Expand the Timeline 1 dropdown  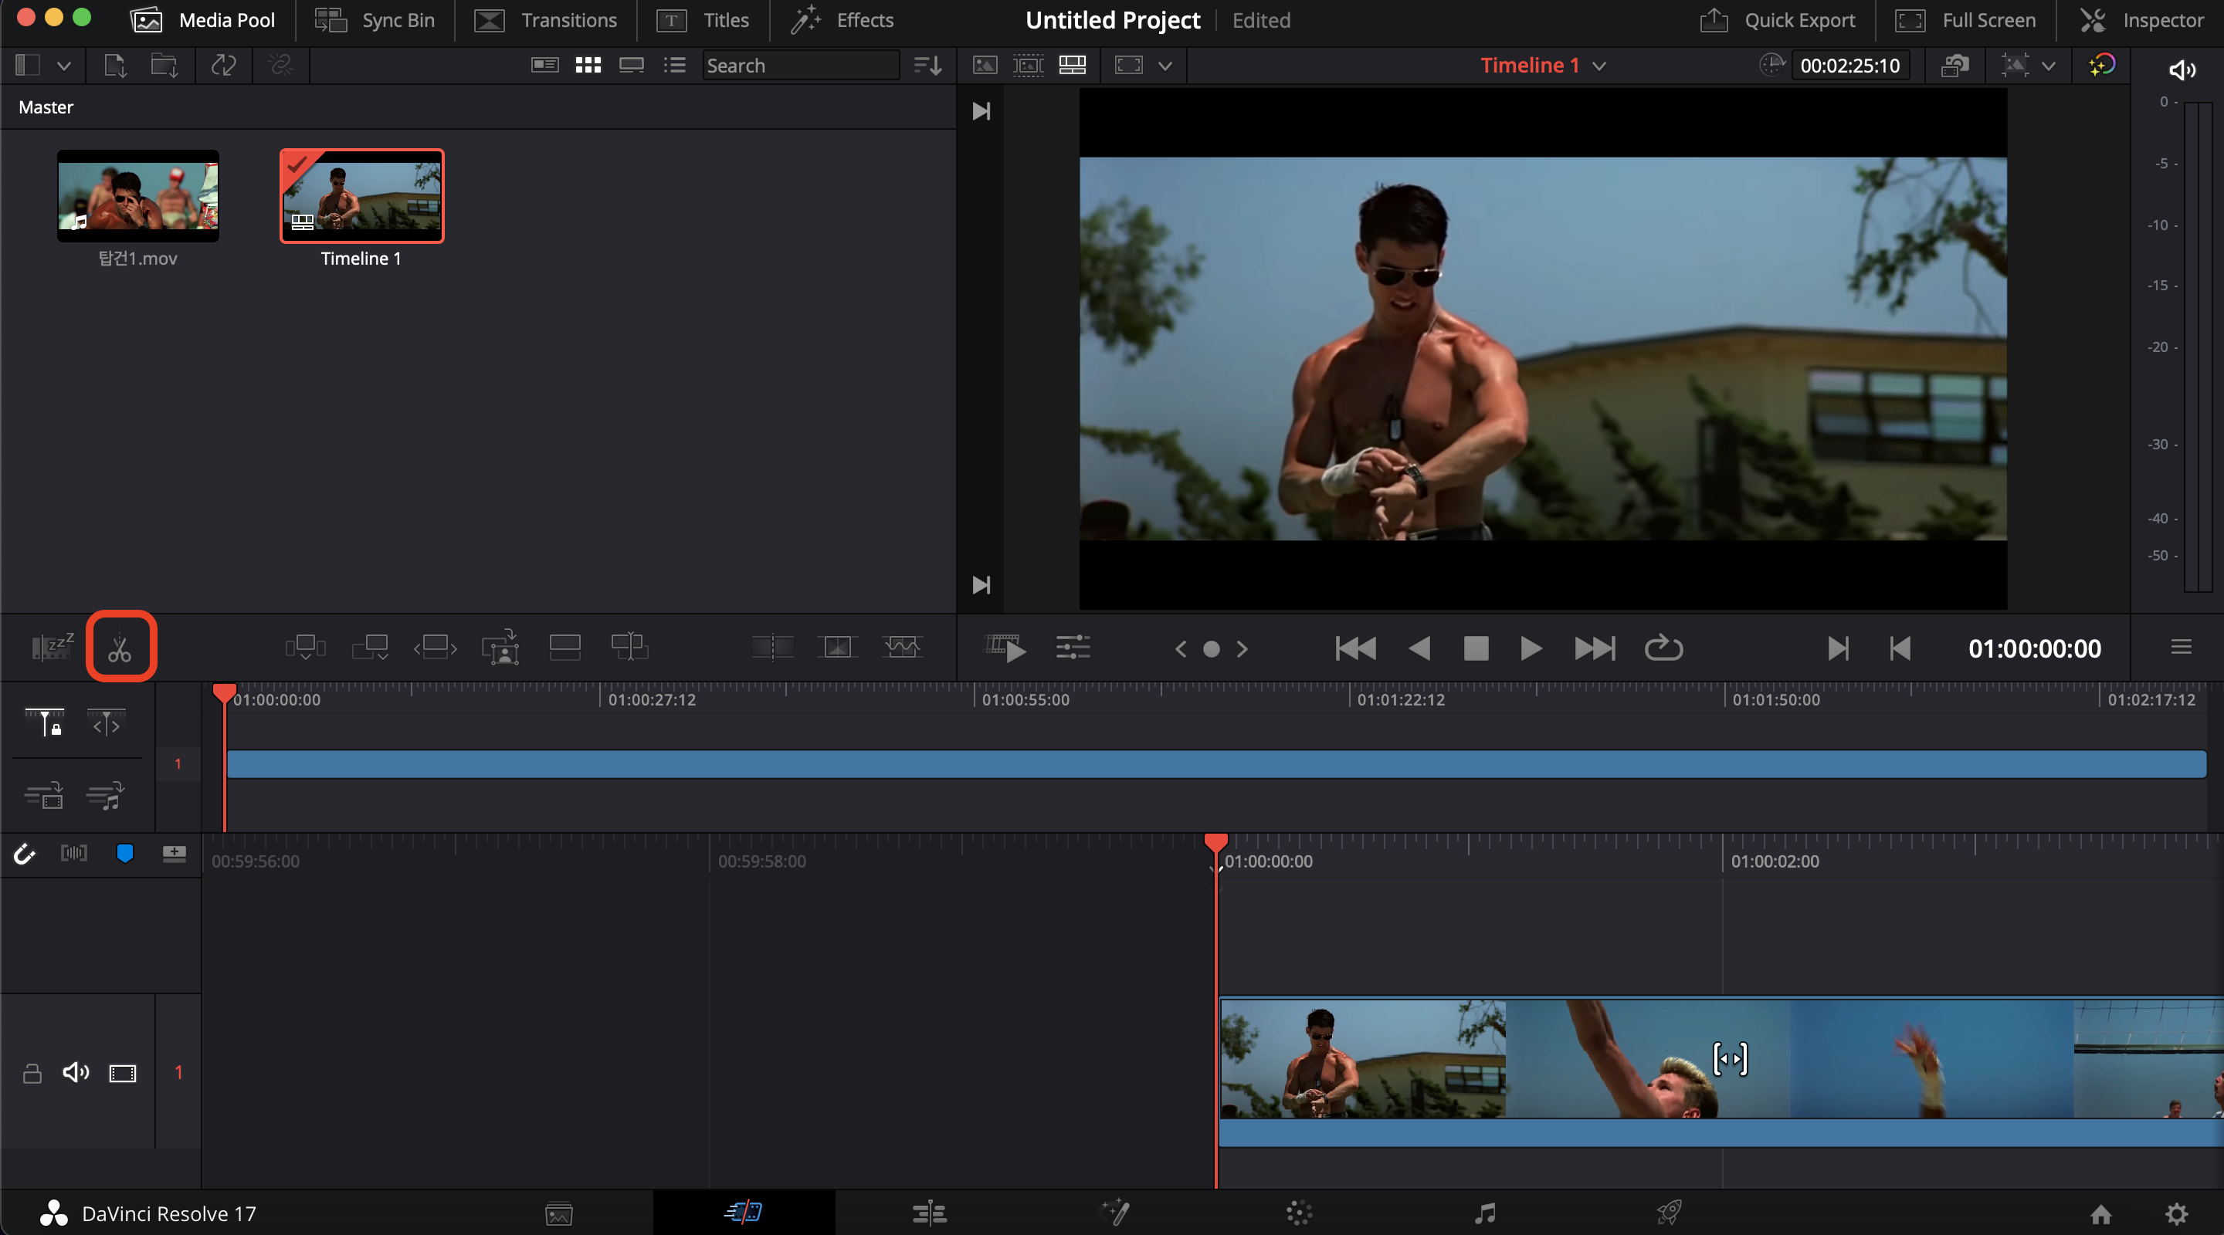tap(1600, 66)
